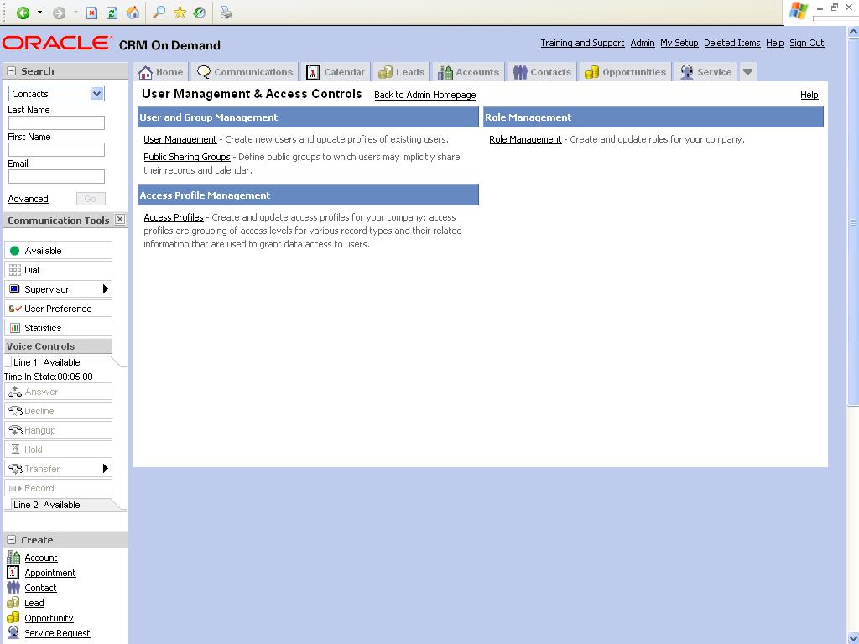This screenshot has width=859, height=644.
Task: Open User Preference in Communication Tools
Action: [x=58, y=309]
